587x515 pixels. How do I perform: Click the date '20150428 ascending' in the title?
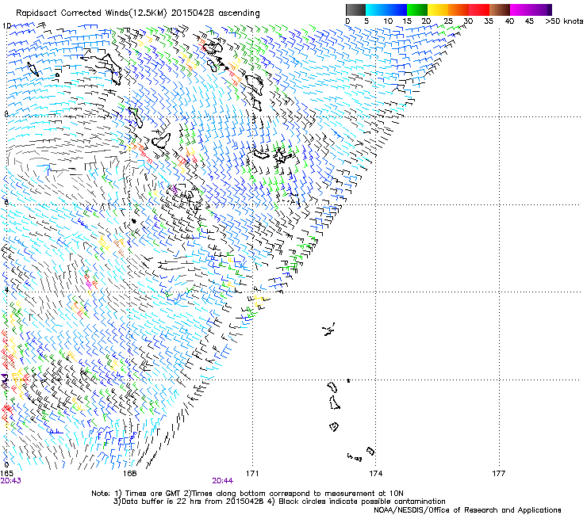pos(215,13)
